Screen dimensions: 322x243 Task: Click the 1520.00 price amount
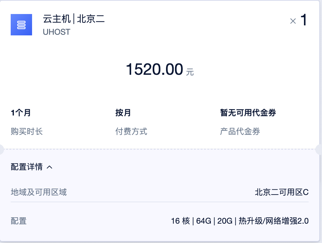click(x=154, y=69)
